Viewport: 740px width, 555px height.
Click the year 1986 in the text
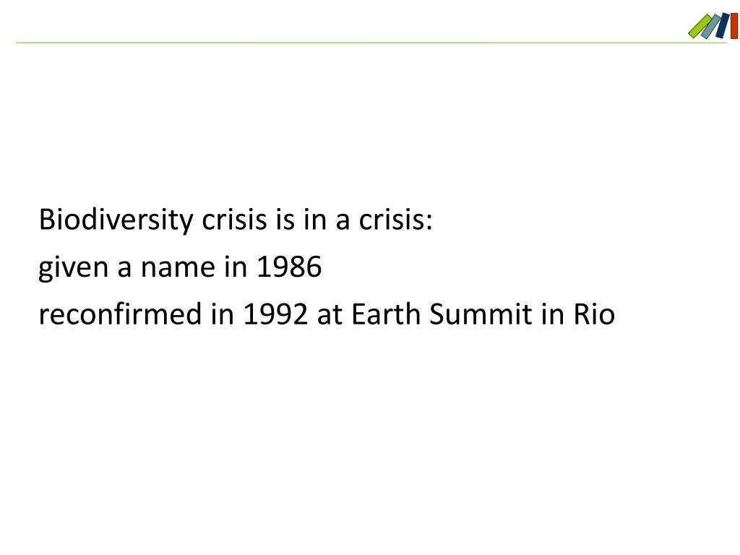[289, 267]
